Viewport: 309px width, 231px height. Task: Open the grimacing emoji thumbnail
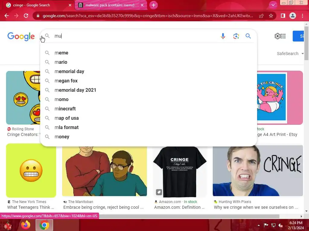pos(31,170)
